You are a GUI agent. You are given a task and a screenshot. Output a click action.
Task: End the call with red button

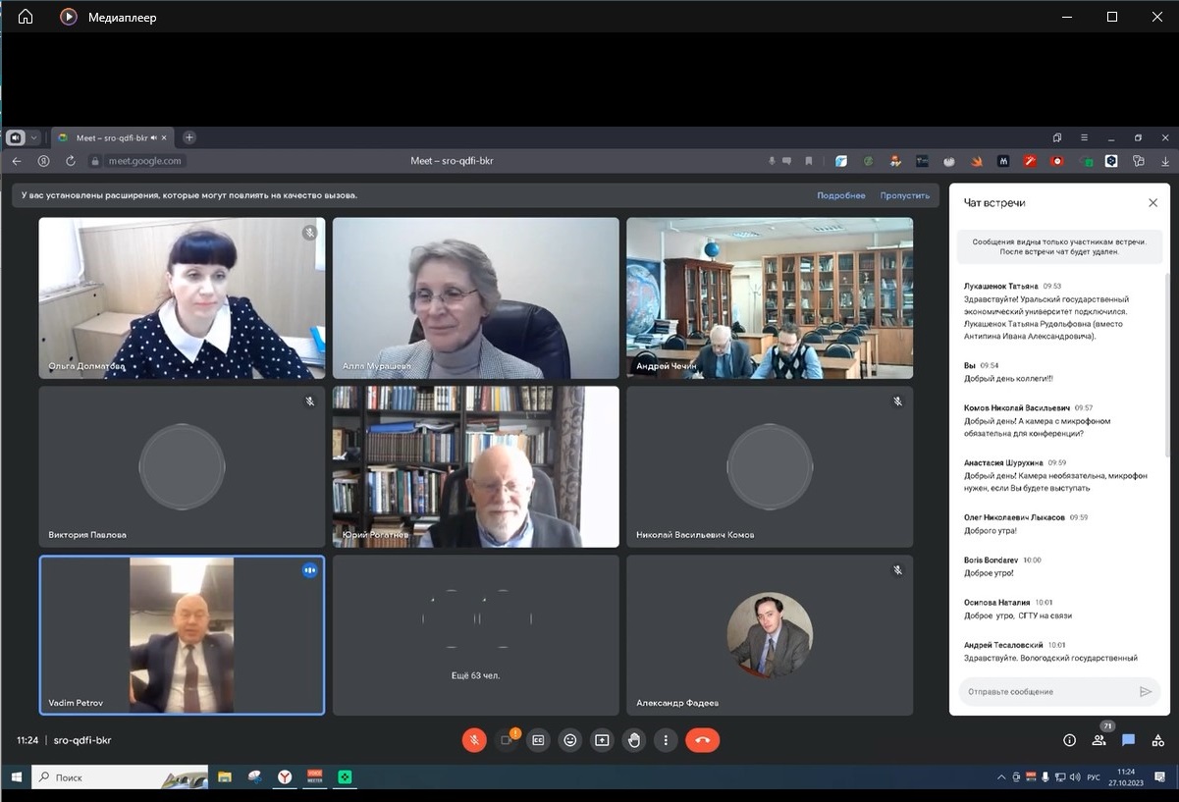tap(703, 740)
